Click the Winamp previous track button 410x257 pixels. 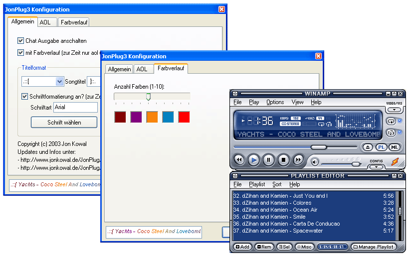coord(239,160)
